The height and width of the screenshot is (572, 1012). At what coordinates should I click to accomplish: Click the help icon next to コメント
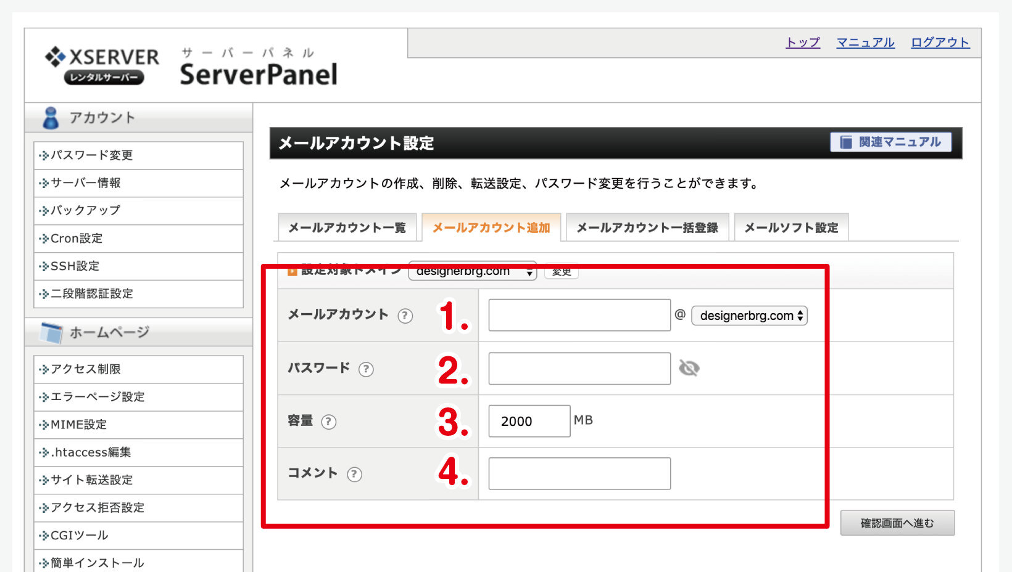354,474
